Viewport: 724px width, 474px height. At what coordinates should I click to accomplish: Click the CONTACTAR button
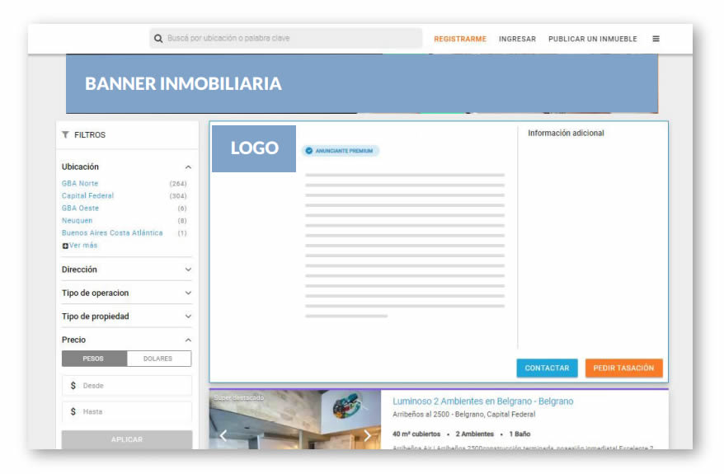547,368
